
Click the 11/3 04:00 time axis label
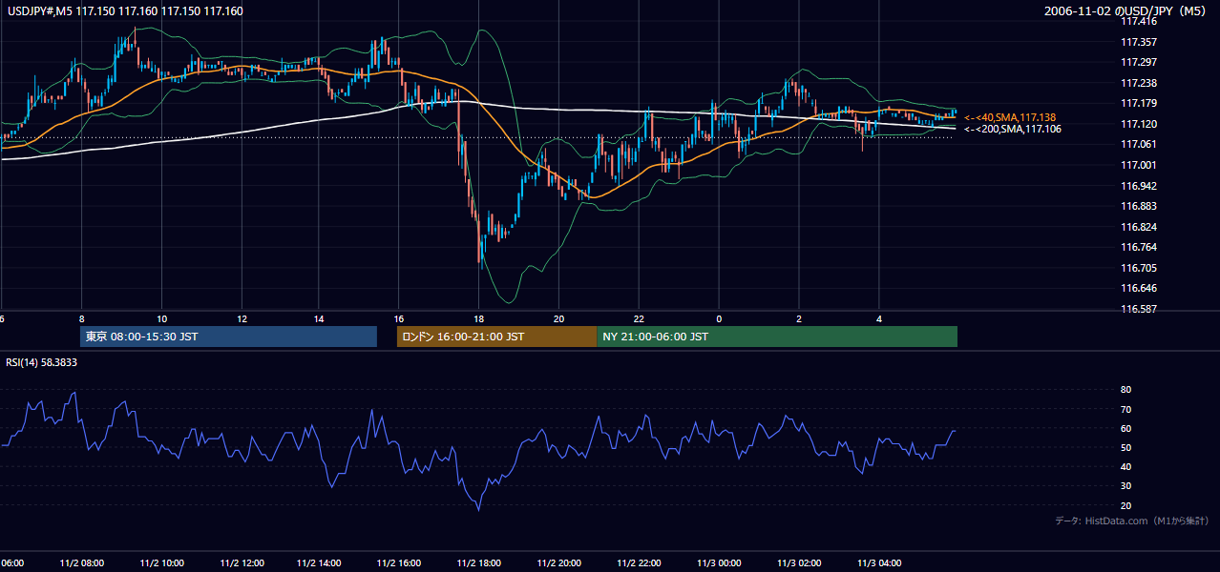pos(879,563)
